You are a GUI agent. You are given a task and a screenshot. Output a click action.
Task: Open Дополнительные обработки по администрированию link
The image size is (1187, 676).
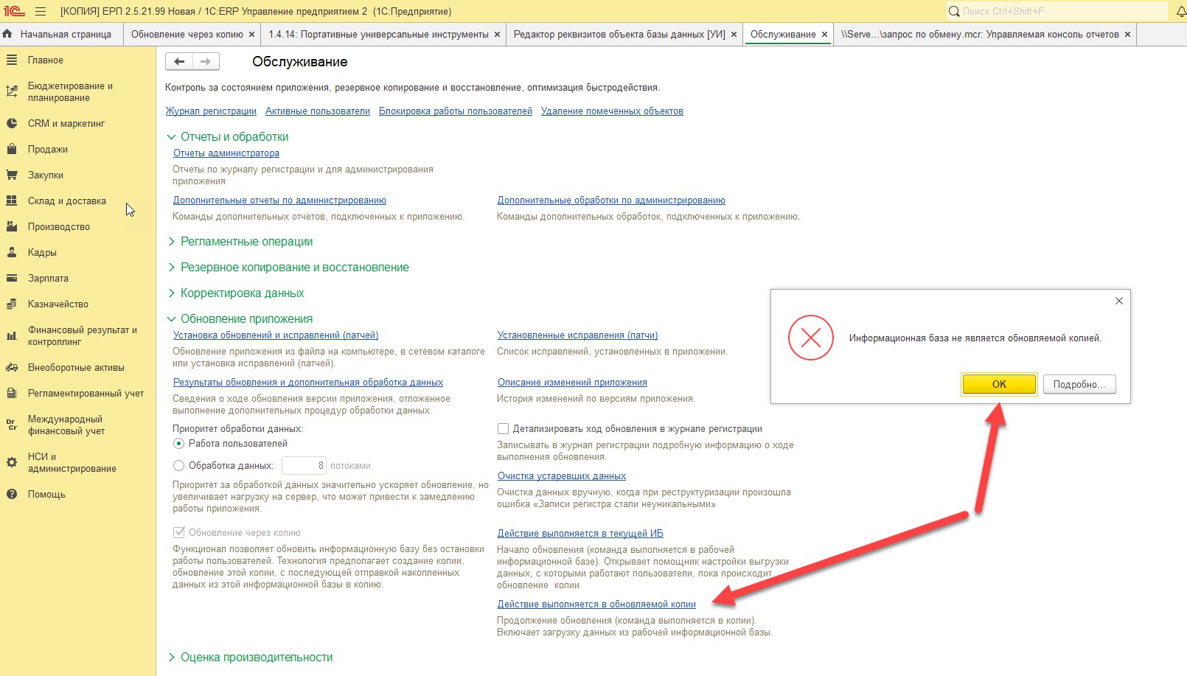click(x=611, y=200)
